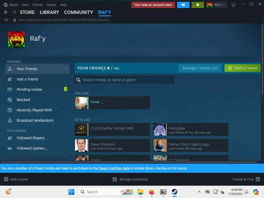Reload the page using the refresh icon
The image size is (264, 198).
pyautogui.click(x=6, y=20)
